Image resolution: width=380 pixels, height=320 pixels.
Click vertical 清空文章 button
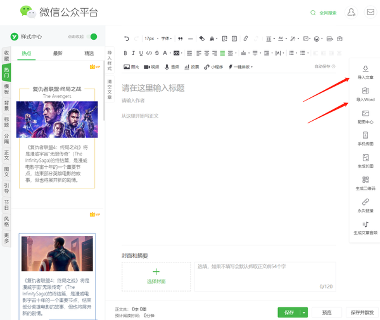point(110,89)
